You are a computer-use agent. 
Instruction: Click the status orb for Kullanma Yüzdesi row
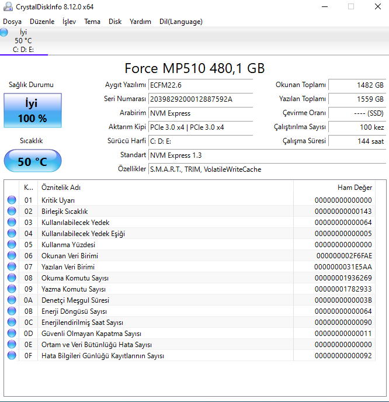pos(12,244)
